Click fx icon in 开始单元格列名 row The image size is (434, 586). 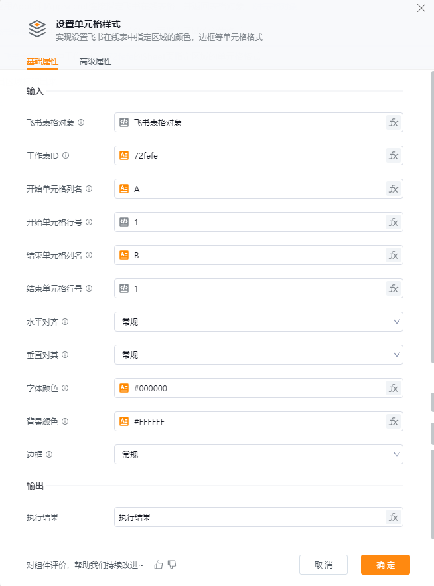click(x=394, y=189)
